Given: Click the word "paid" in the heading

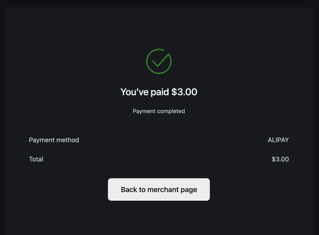Looking at the screenshot, I should [159, 92].
